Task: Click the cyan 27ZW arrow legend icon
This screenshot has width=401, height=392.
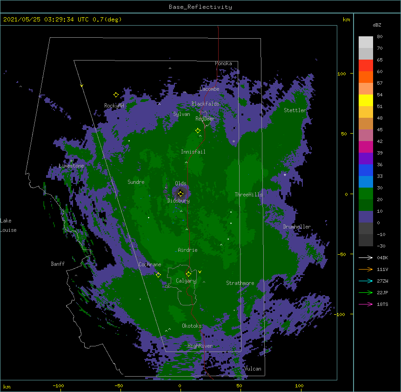Action: pyautogui.click(x=366, y=281)
